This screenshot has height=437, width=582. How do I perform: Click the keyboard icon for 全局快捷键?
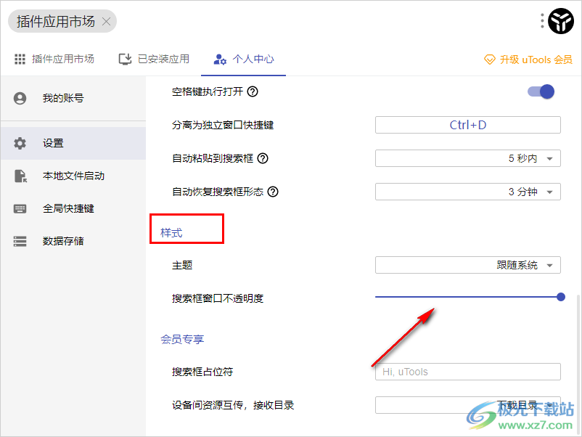(20, 208)
